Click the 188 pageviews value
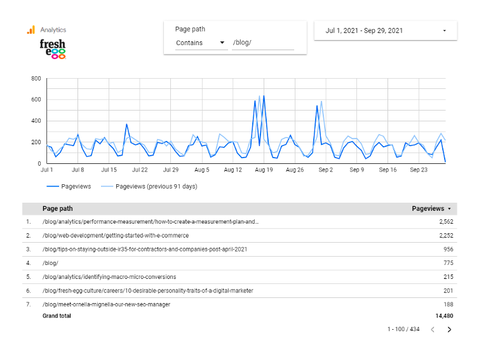 click(449, 304)
